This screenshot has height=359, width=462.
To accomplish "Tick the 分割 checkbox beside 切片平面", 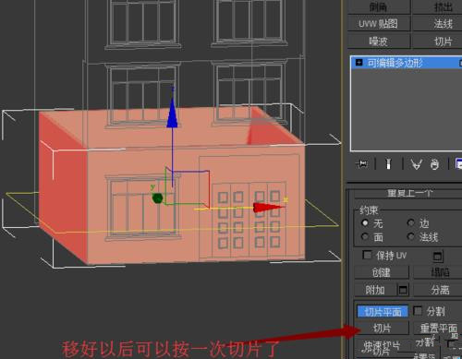I will (418, 311).
